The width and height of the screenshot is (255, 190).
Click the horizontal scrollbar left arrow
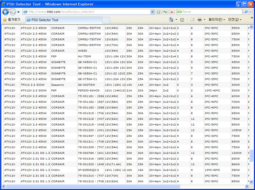(3, 186)
